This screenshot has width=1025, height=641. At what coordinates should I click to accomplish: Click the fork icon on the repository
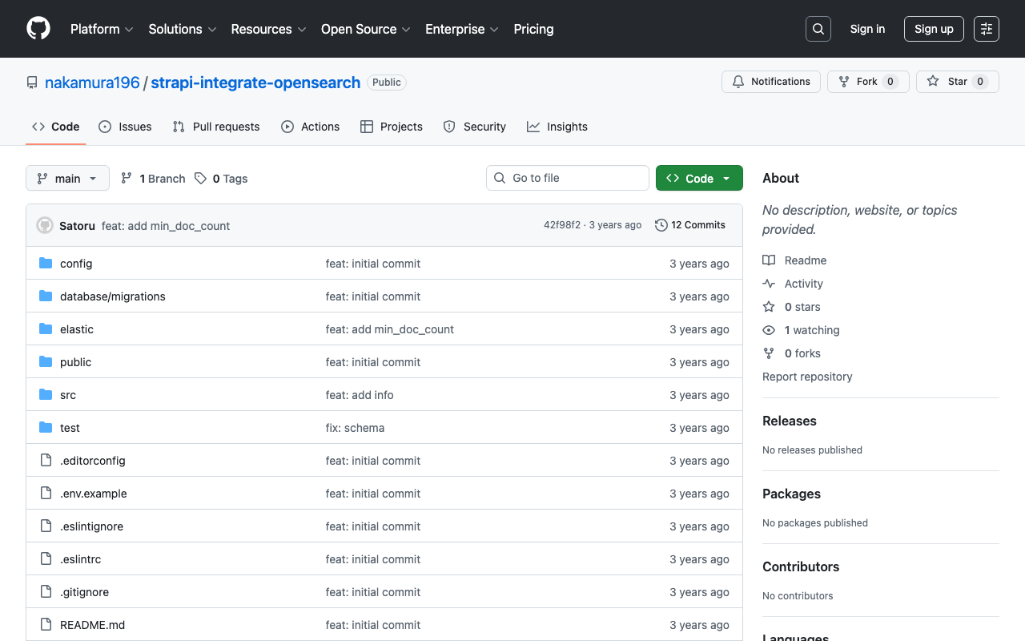pyautogui.click(x=843, y=81)
